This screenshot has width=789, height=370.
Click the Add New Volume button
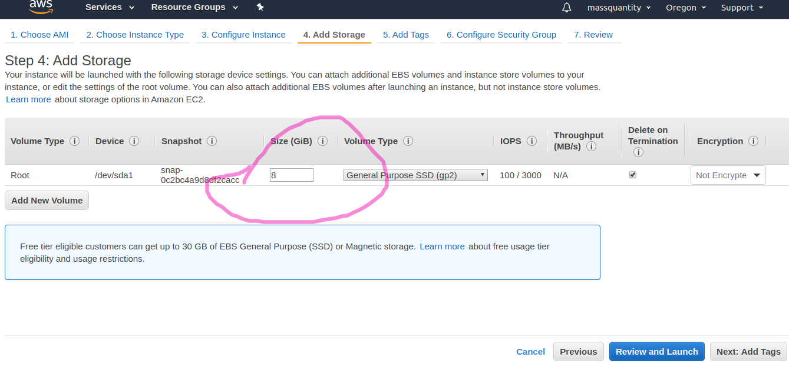coord(47,201)
